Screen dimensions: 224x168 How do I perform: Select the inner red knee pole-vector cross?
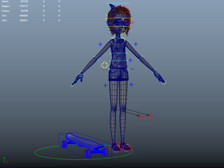coord(142,116)
